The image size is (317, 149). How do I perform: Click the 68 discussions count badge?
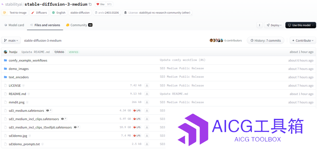(x=90, y=25)
